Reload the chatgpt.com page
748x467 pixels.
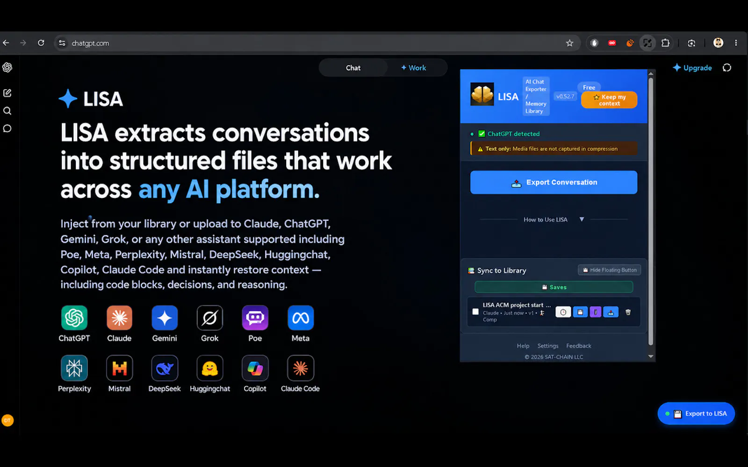pyautogui.click(x=41, y=43)
